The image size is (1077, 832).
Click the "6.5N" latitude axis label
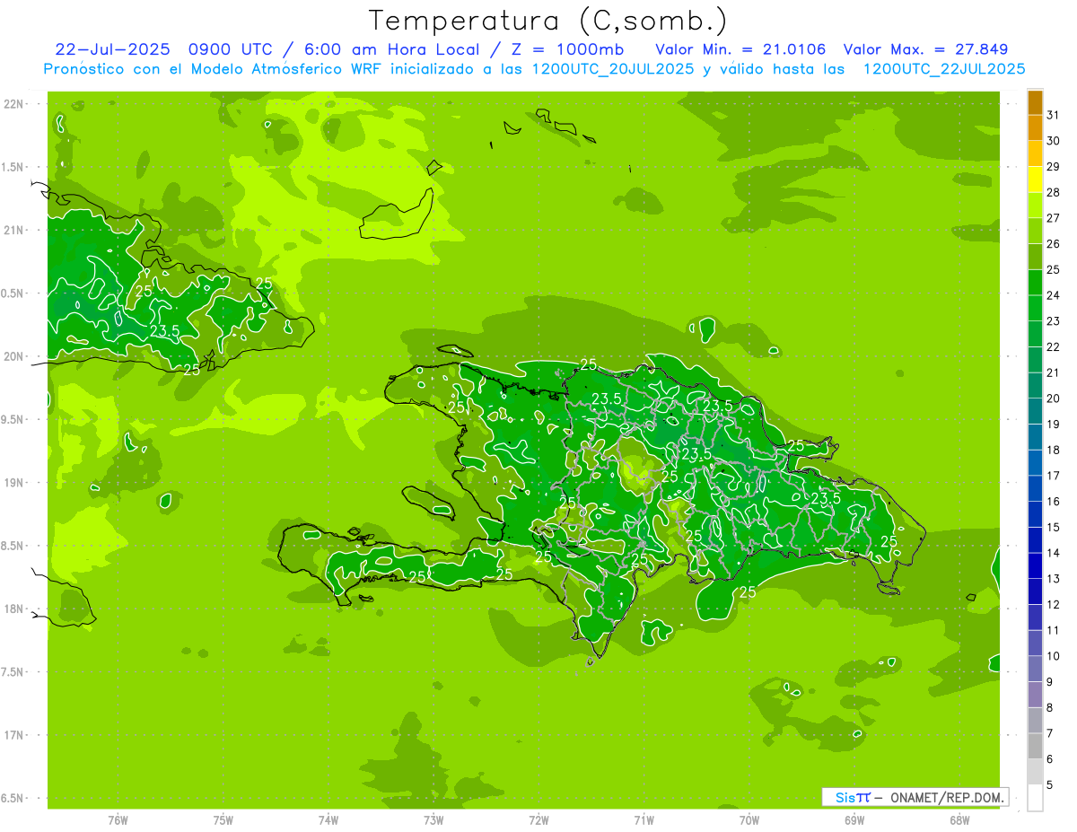pos(13,798)
